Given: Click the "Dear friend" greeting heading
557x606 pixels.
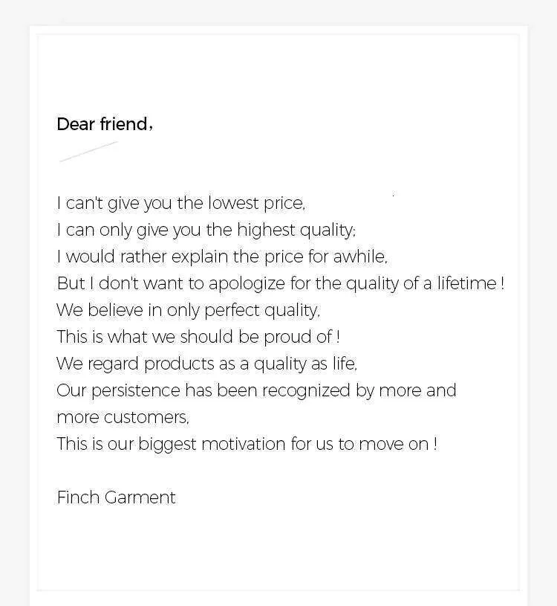Looking at the screenshot, I should (x=105, y=124).
